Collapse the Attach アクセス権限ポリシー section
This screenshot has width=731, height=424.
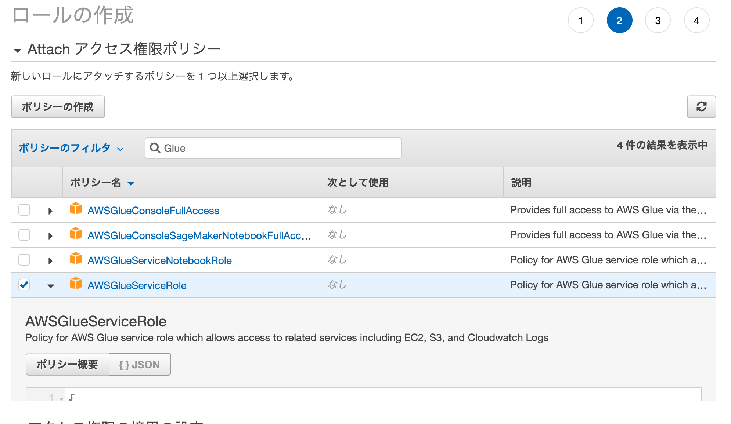point(17,50)
